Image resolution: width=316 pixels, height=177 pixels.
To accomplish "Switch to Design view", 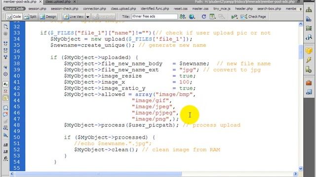I will (48, 17).
